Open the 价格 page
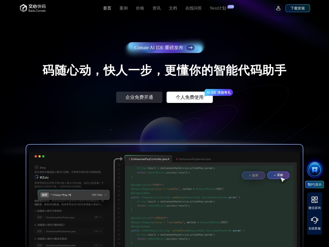 click(x=140, y=8)
